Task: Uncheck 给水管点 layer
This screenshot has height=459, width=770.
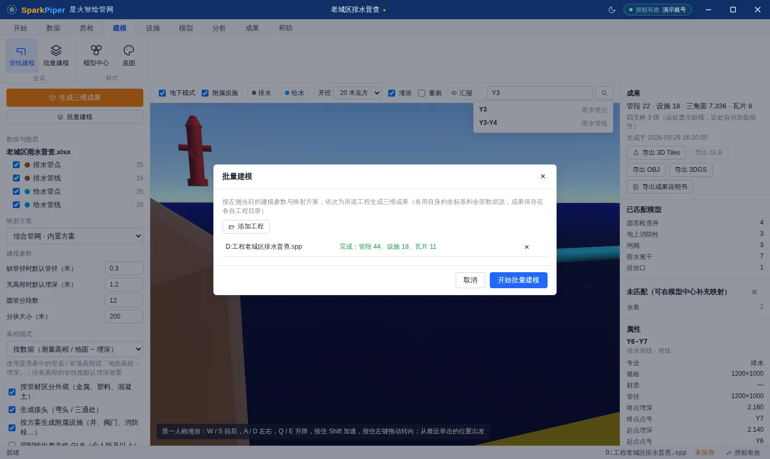Action: click(17, 192)
